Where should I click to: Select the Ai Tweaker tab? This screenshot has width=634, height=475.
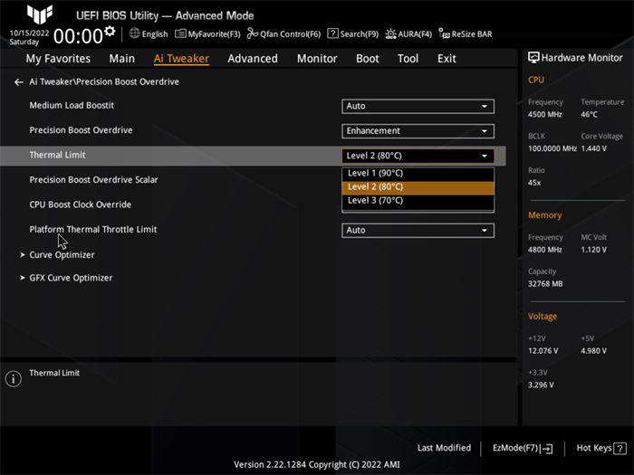(181, 59)
